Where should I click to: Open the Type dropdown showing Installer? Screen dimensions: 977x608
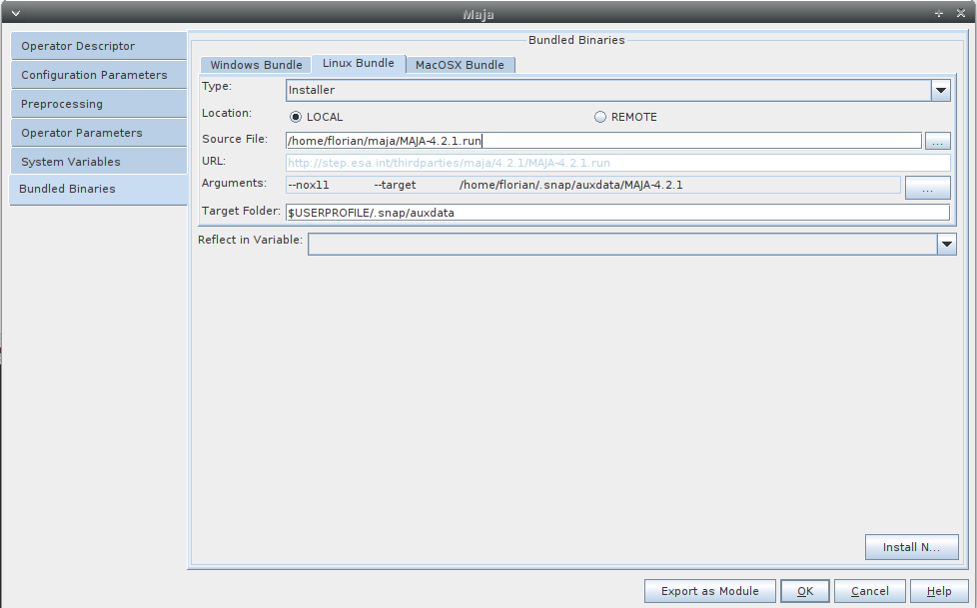[940, 90]
